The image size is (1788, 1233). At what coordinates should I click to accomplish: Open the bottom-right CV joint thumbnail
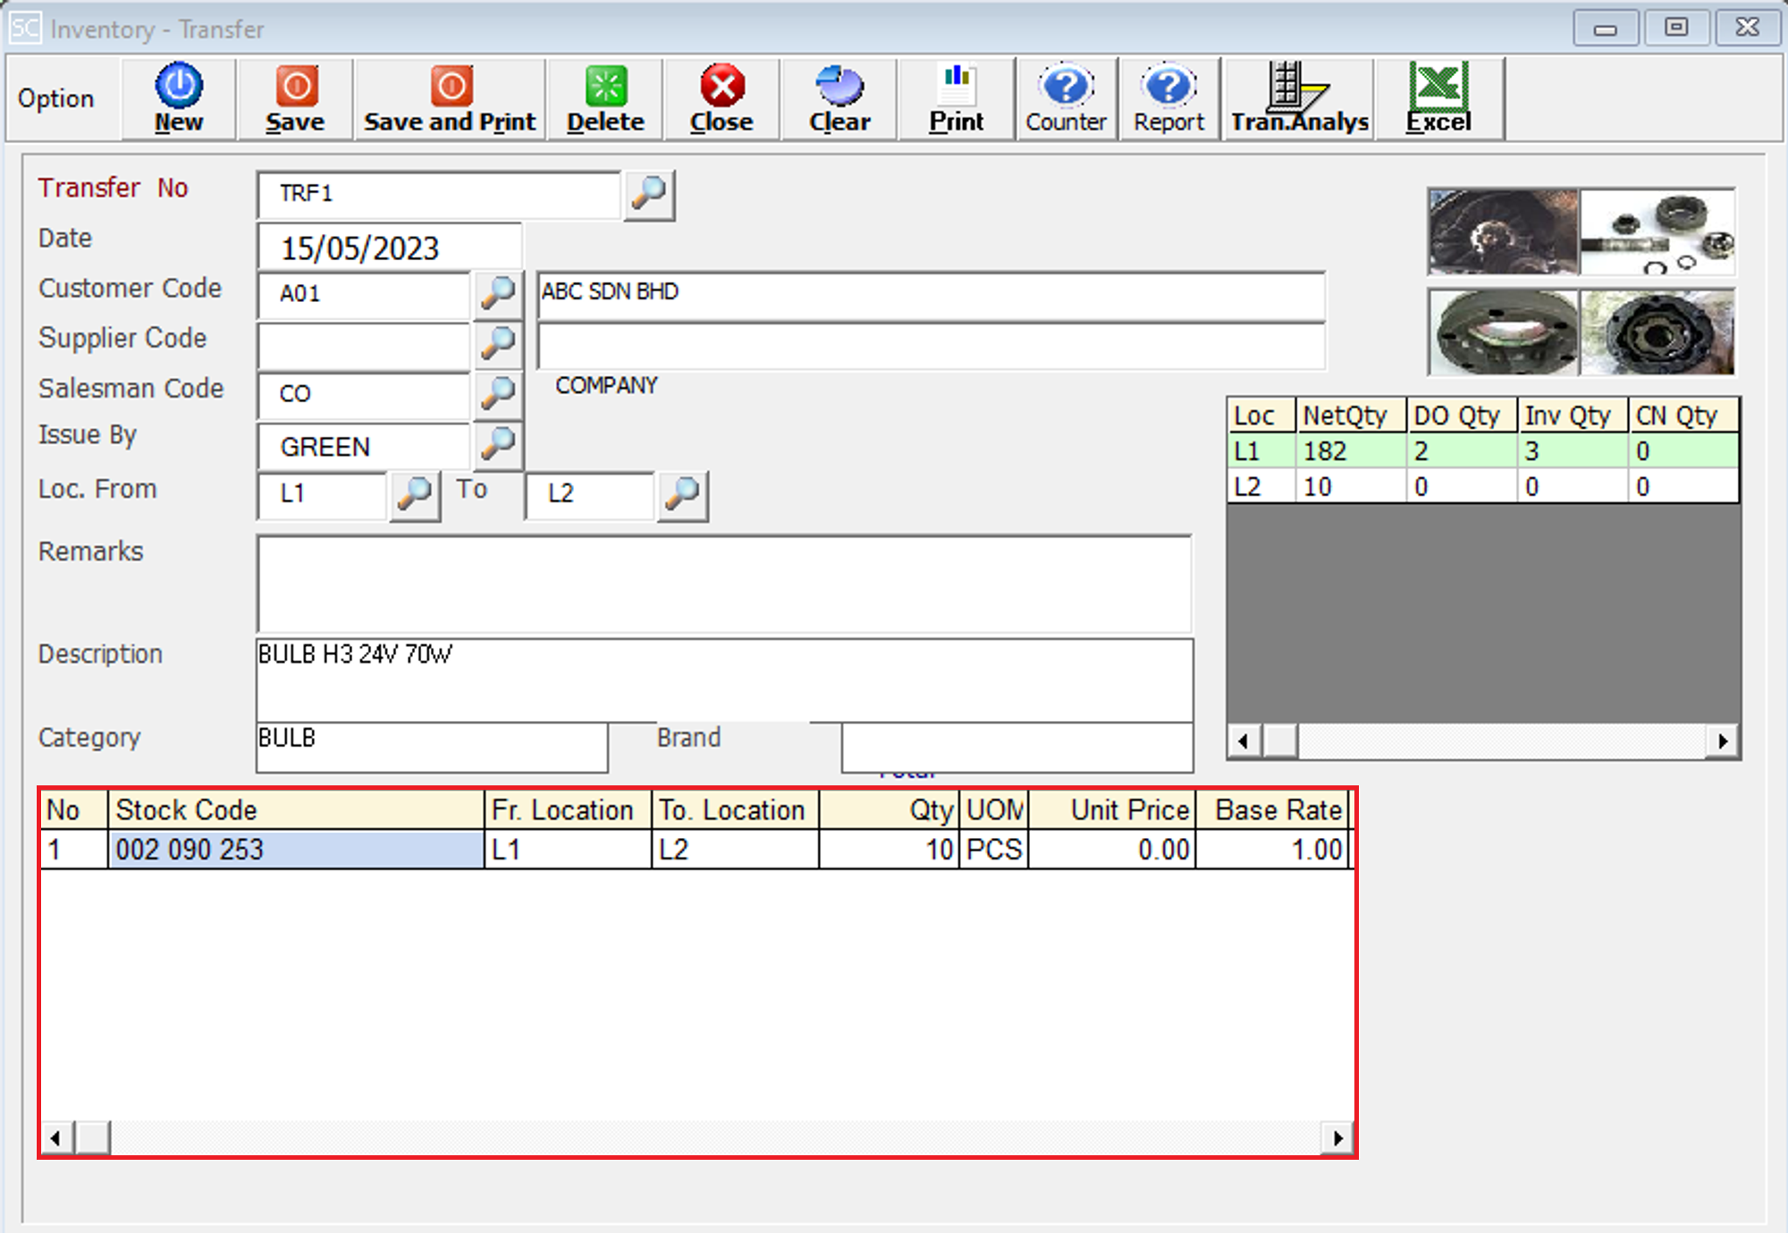pos(1657,331)
